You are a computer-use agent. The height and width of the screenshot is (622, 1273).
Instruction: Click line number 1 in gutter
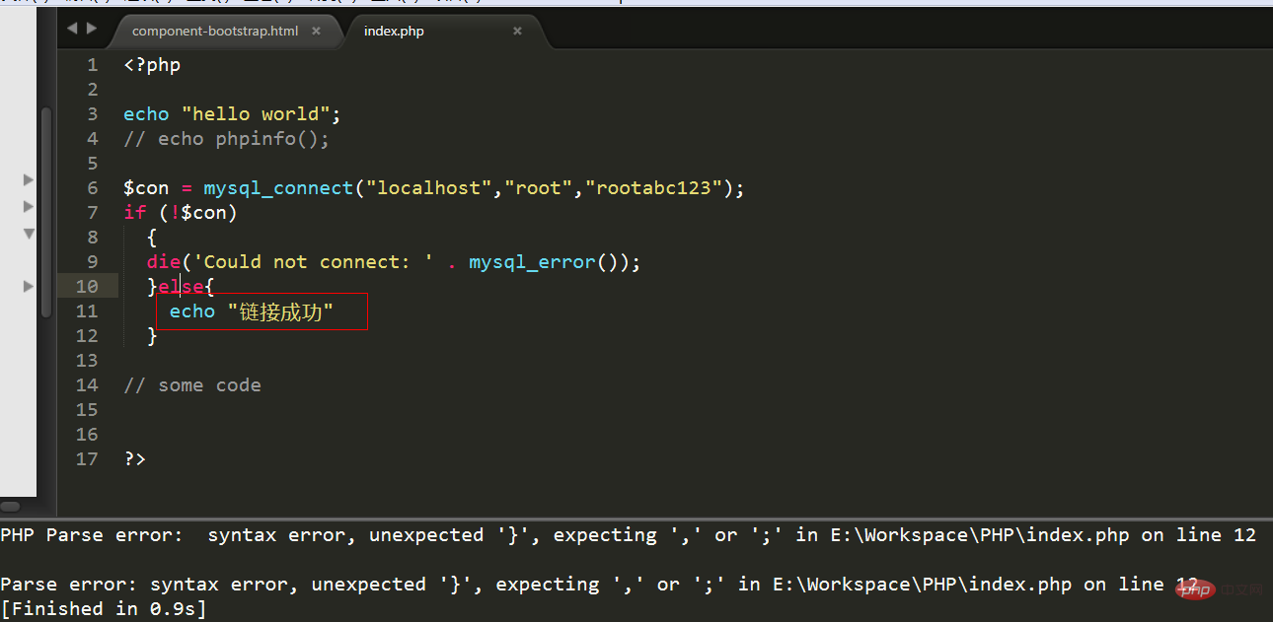(92, 65)
